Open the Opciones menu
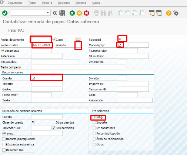 [x=64, y=3]
